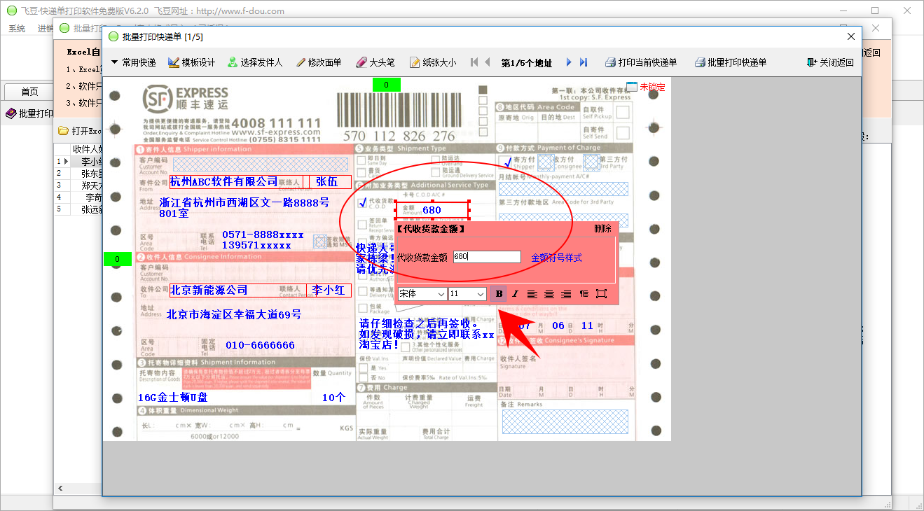The width and height of the screenshot is (924, 511).
Task: Click 关闭返回 to close and return
Action: (831, 62)
